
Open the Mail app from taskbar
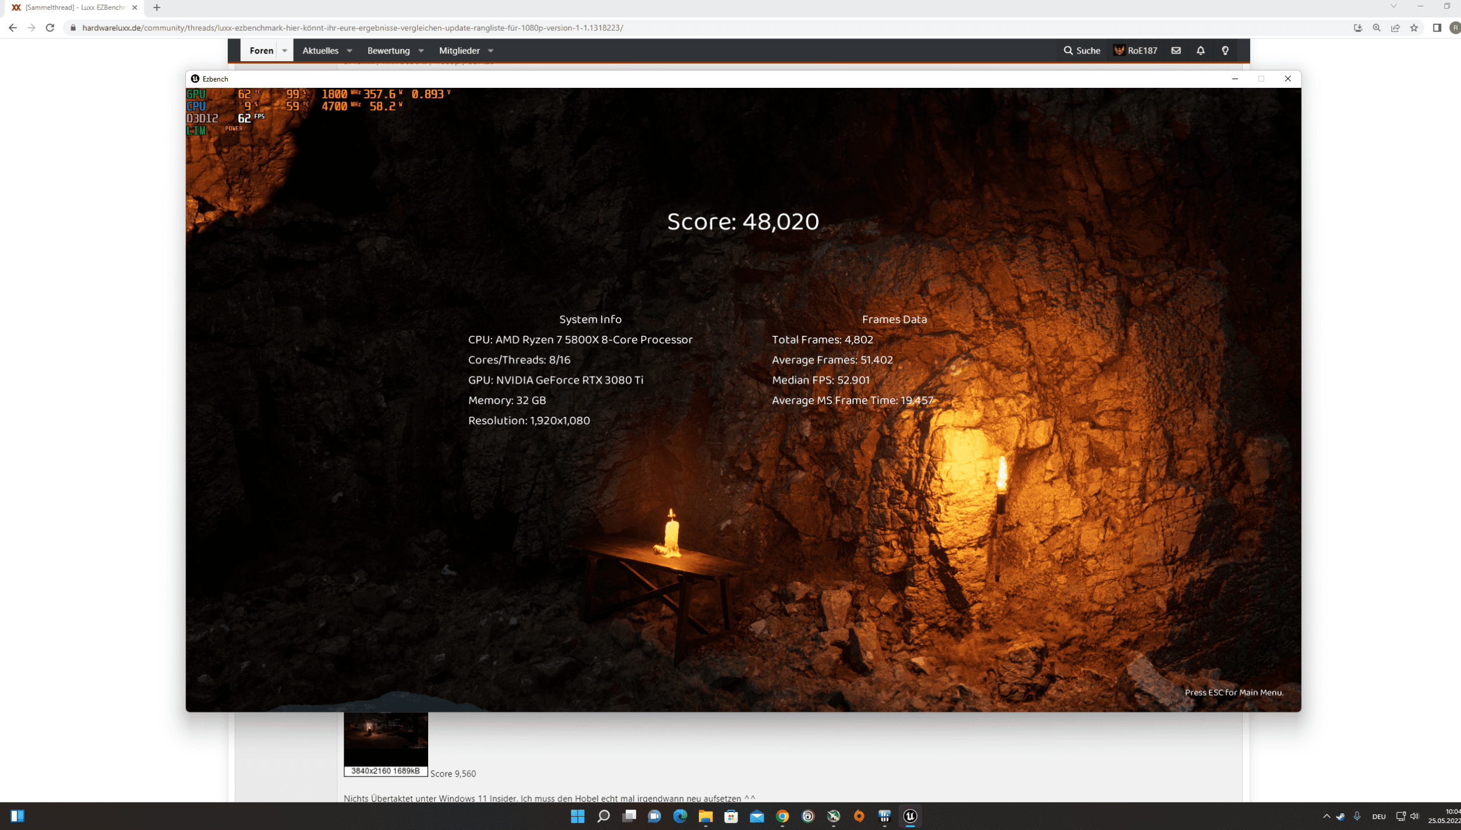click(x=757, y=817)
